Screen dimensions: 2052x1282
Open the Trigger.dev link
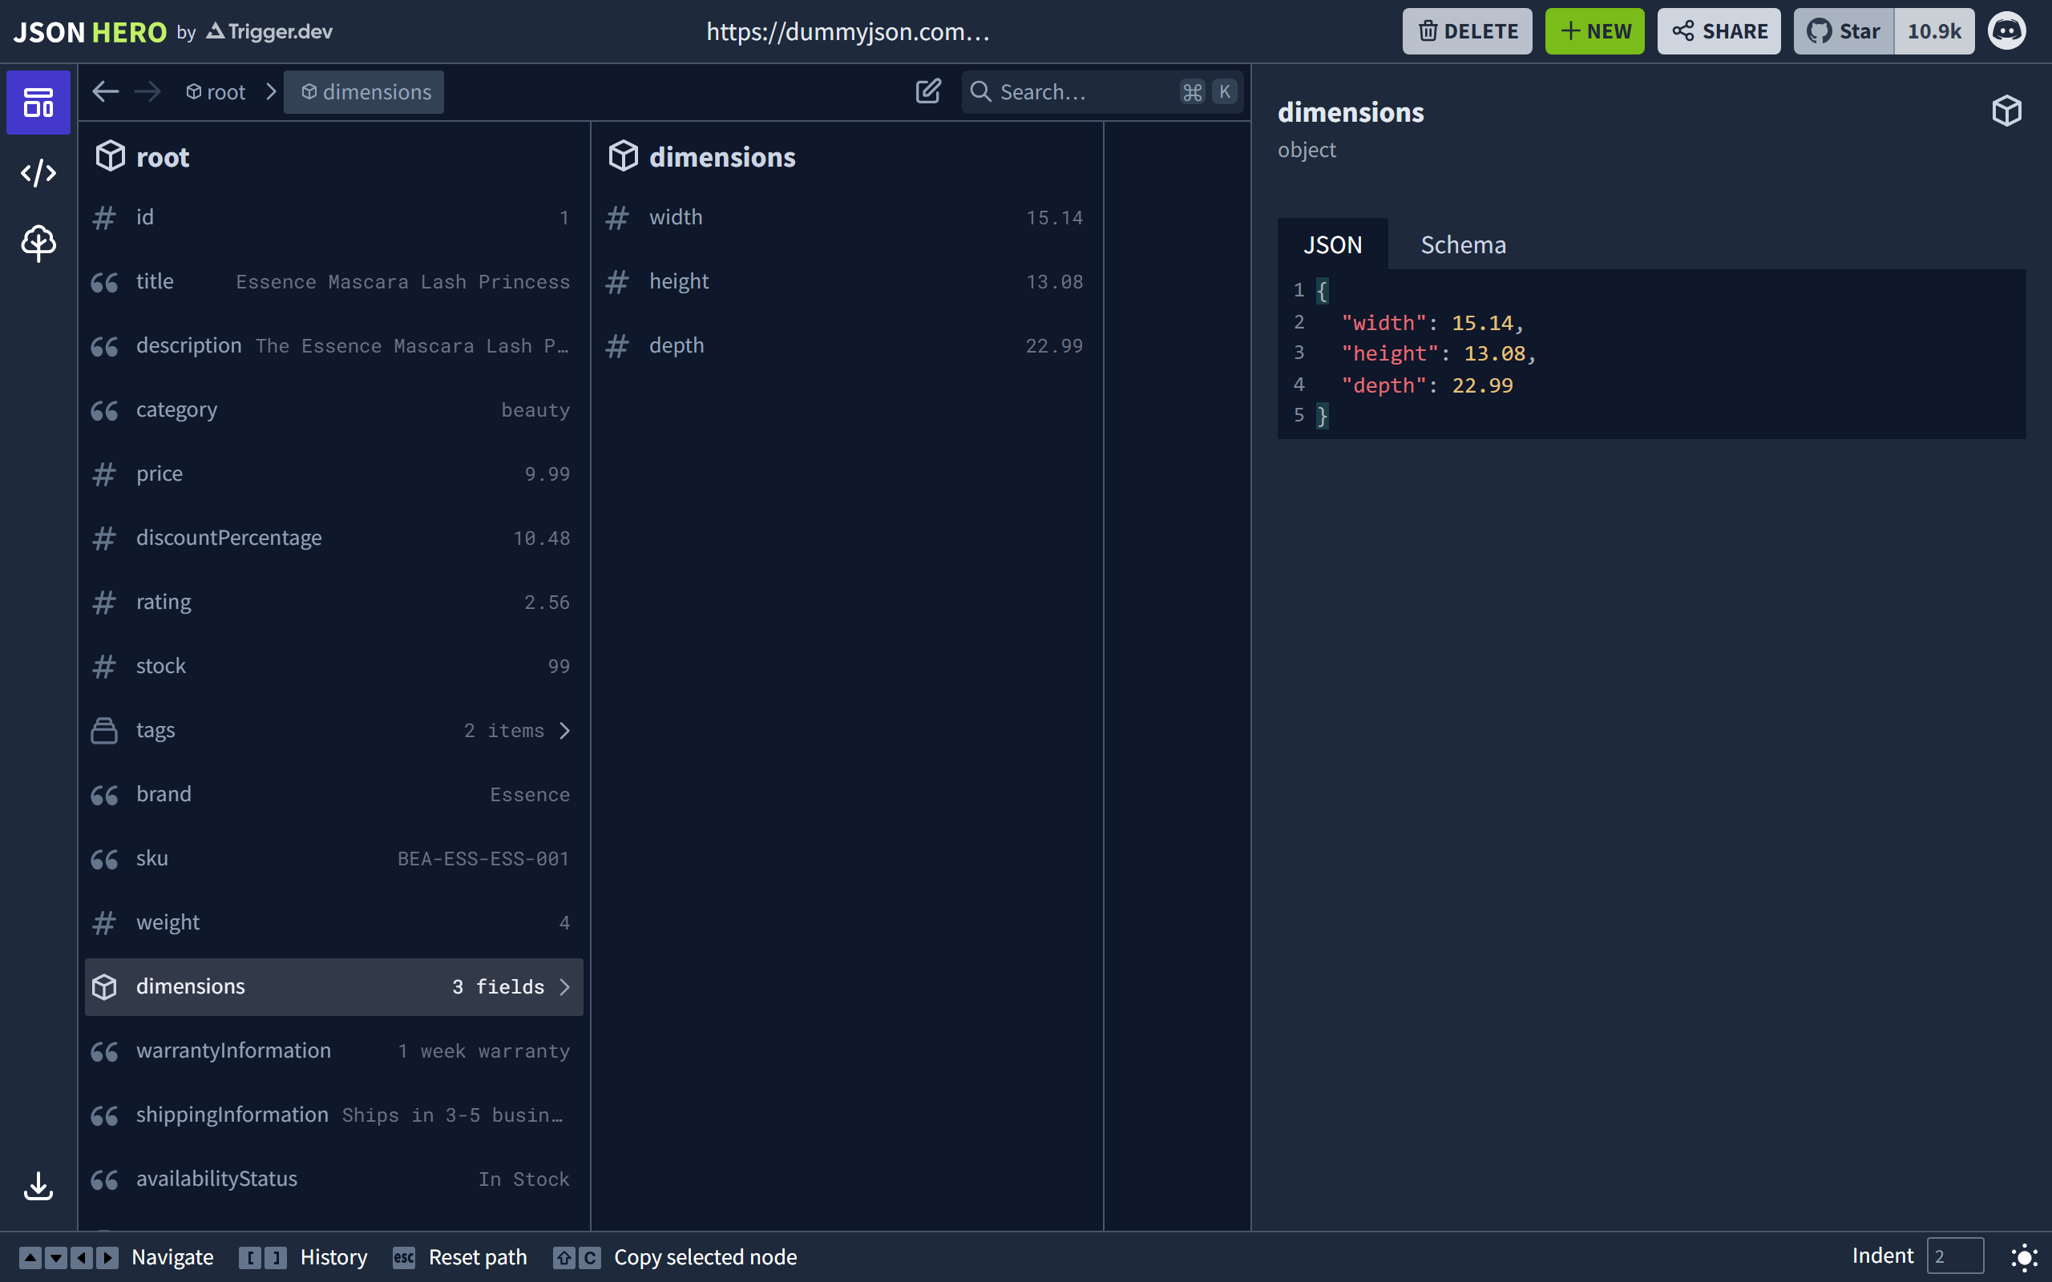coord(269,32)
